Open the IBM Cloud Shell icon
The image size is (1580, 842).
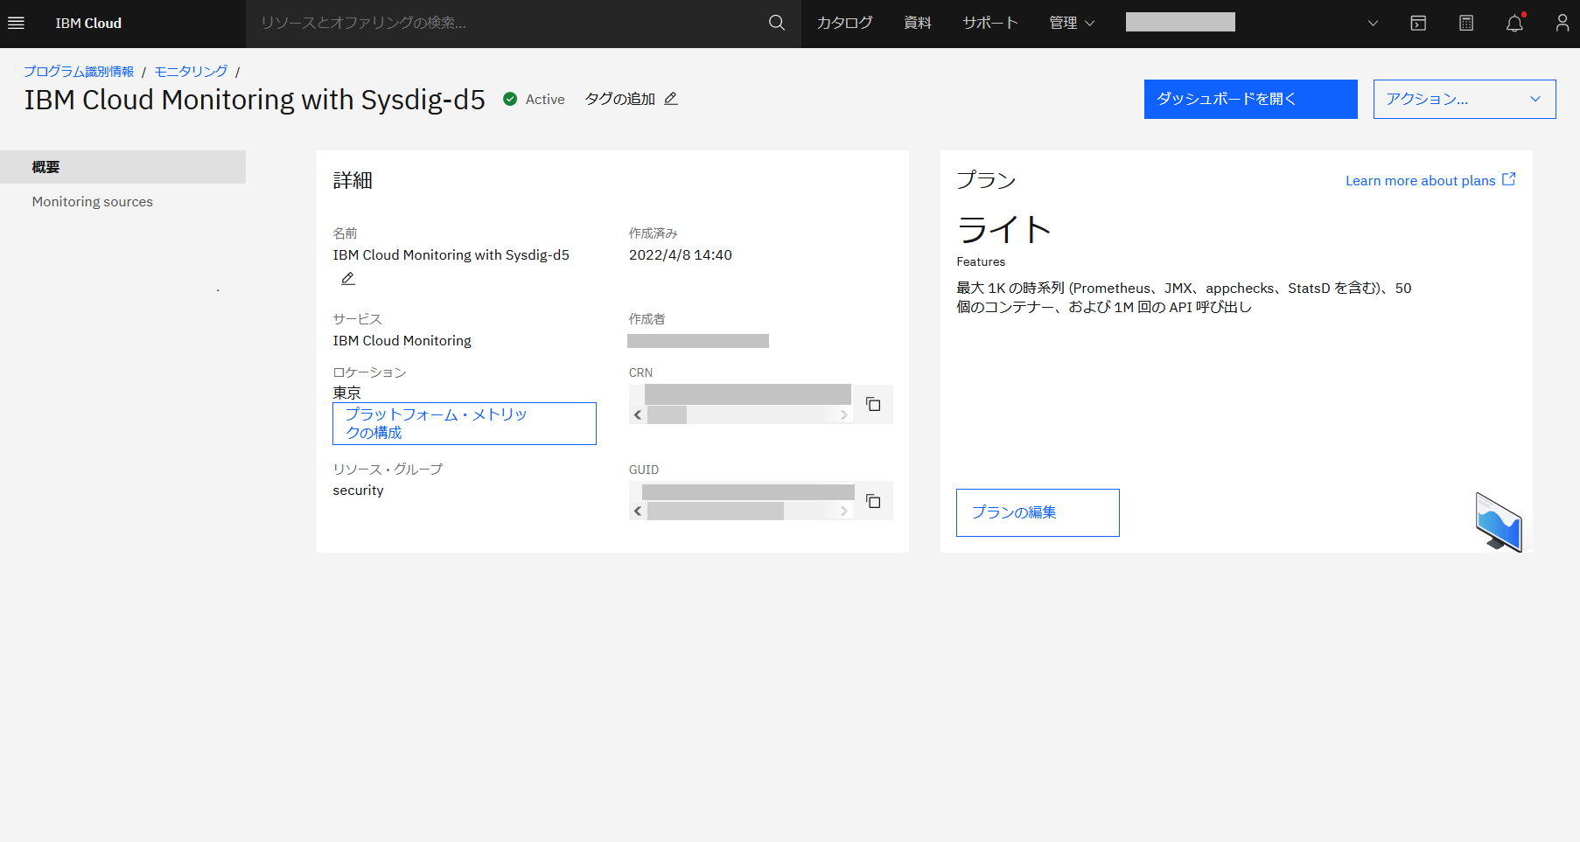click(x=1418, y=24)
